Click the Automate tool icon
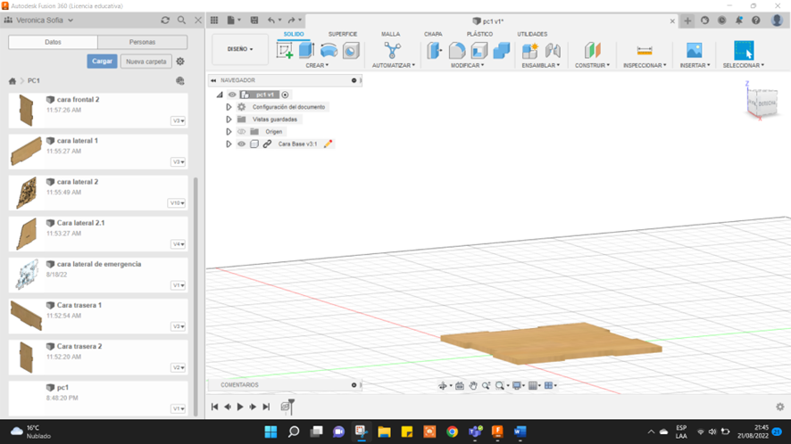The image size is (791, 444). pyautogui.click(x=393, y=51)
